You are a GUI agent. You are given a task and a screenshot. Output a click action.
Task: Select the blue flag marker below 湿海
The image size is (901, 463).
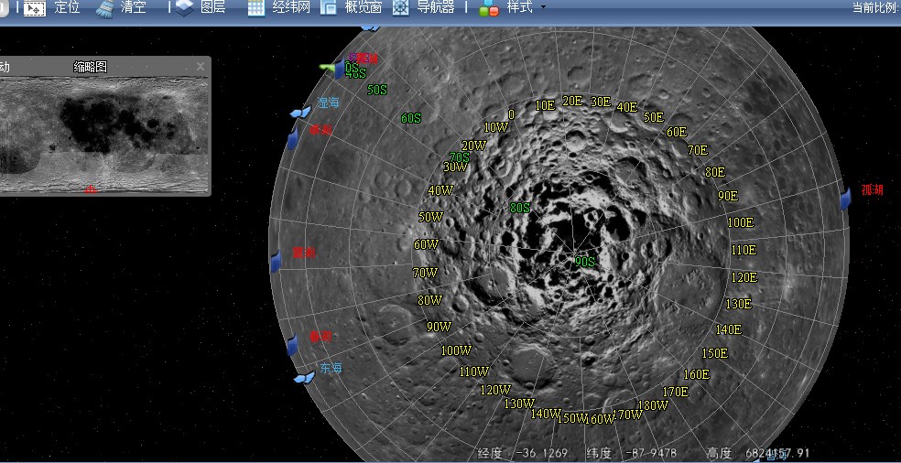292,138
